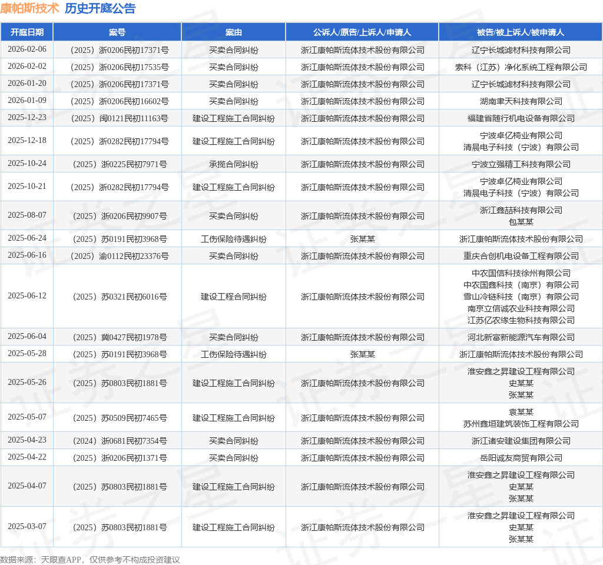Select the date 2026-01-20

pyautogui.click(x=27, y=84)
